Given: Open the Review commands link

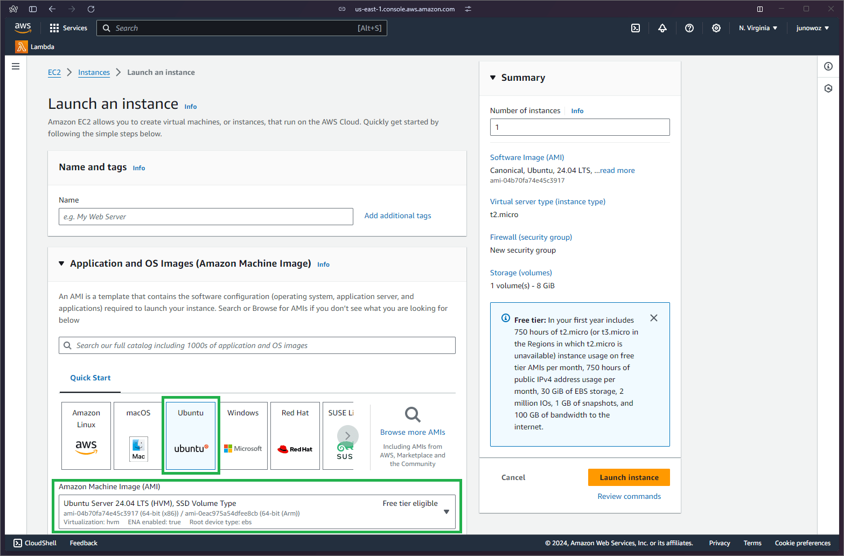Looking at the screenshot, I should click(629, 496).
